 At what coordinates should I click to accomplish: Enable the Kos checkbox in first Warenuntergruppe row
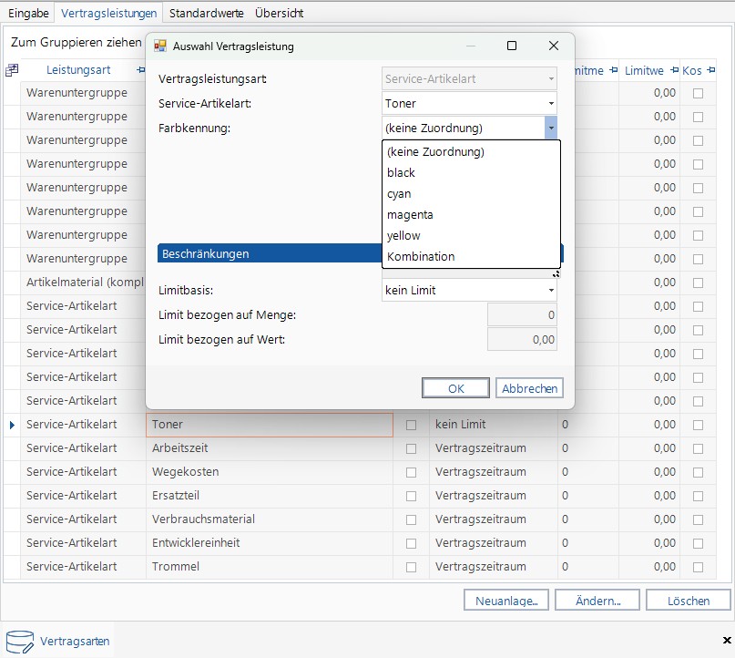click(x=698, y=93)
